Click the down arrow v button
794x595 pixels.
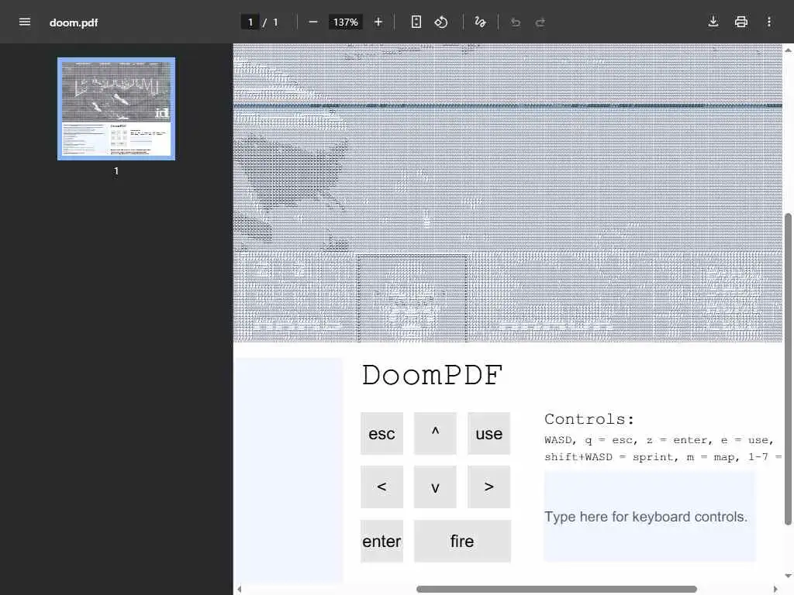pos(435,487)
